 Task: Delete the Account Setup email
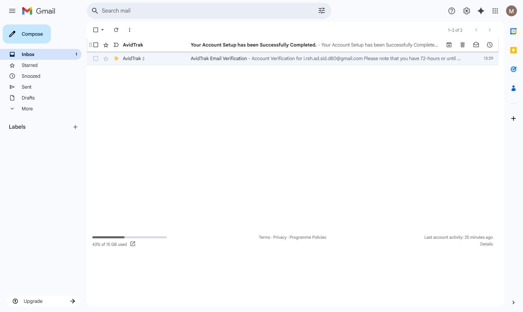(x=463, y=45)
